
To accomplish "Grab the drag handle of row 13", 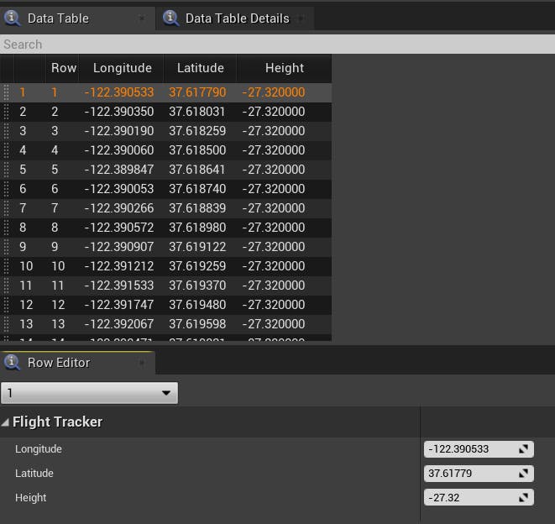I will click(6, 324).
